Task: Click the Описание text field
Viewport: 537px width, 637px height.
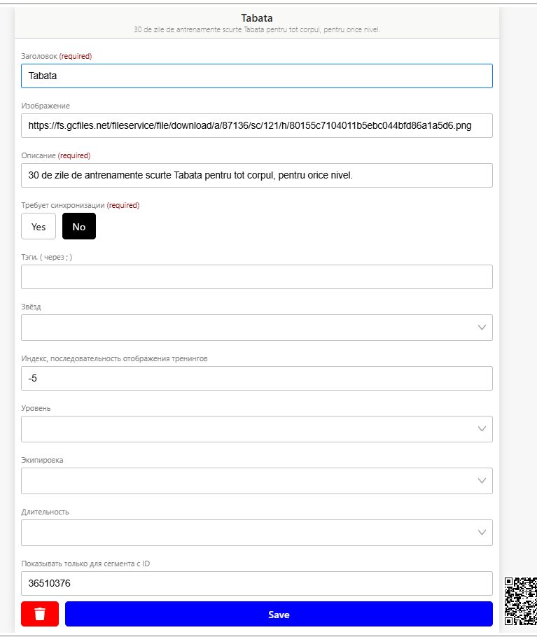Action: coord(257,176)
